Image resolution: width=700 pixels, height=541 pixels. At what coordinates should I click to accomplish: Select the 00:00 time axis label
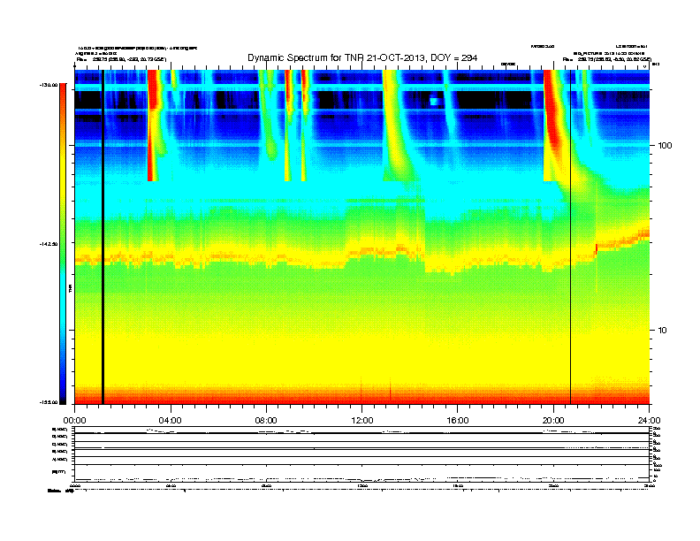coord(74,421)
